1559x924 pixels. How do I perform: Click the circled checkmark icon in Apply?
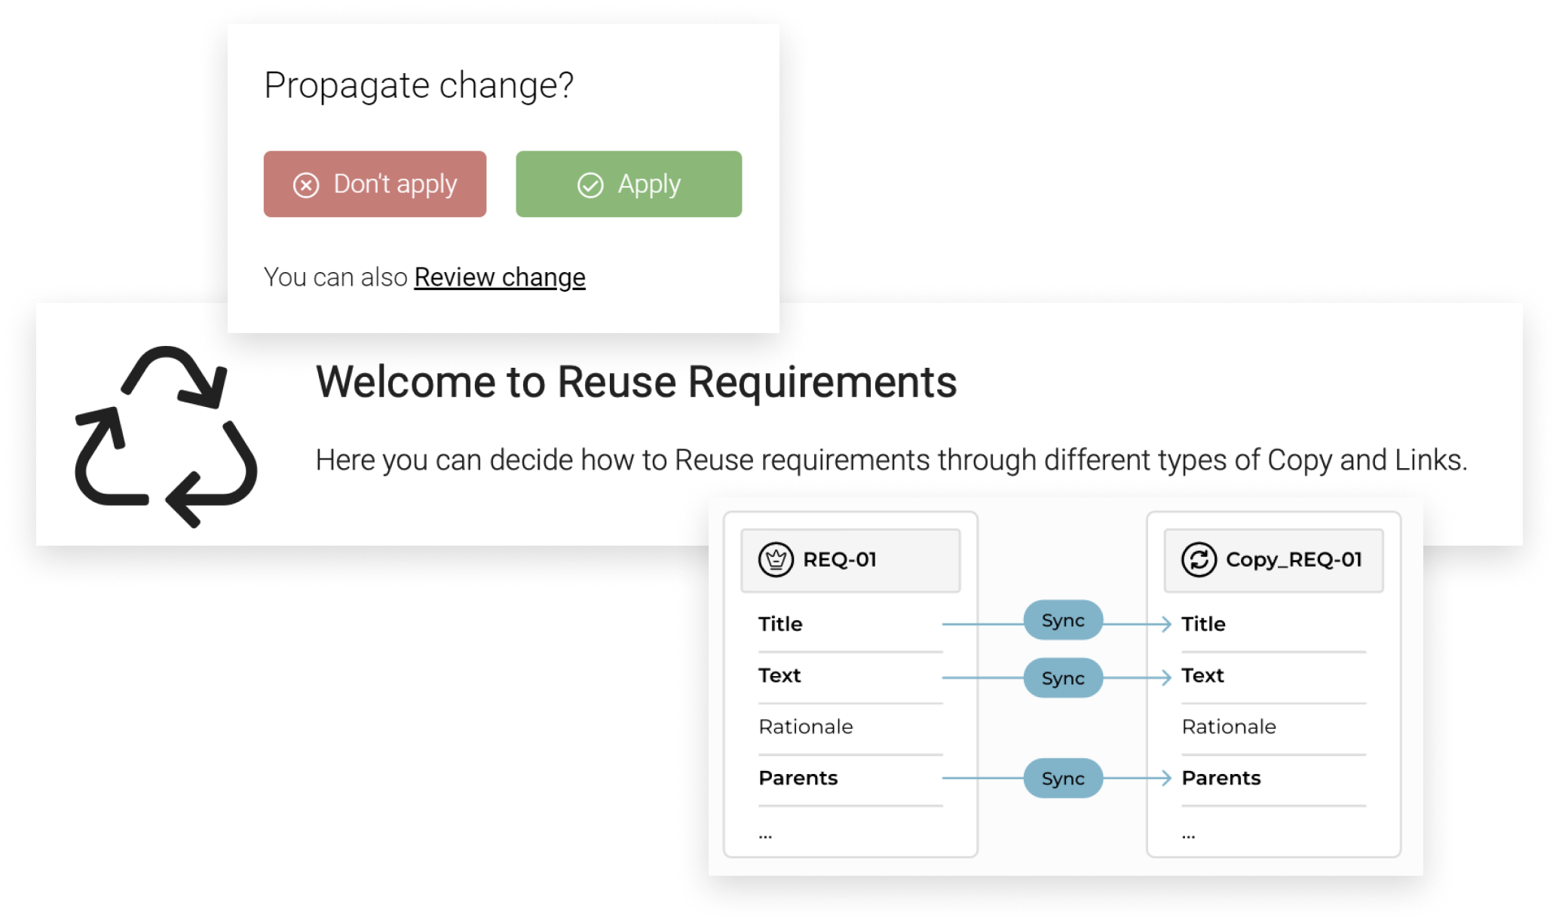point(590,185)
